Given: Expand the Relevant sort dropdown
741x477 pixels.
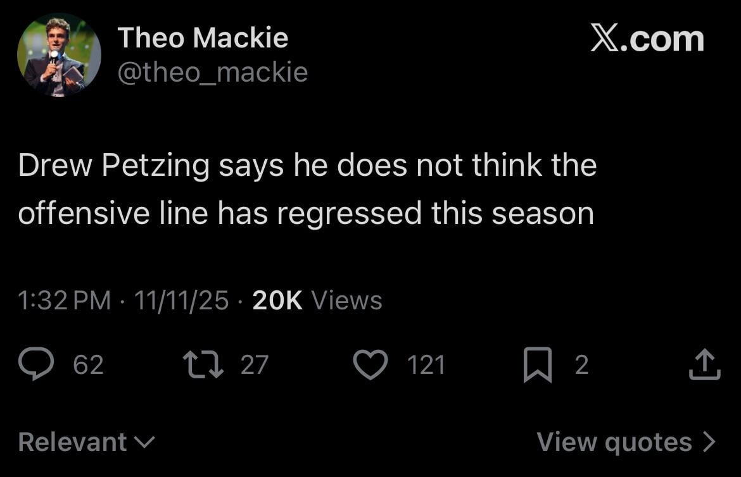Looking at the screenshot, I should [x=73, y=442].
